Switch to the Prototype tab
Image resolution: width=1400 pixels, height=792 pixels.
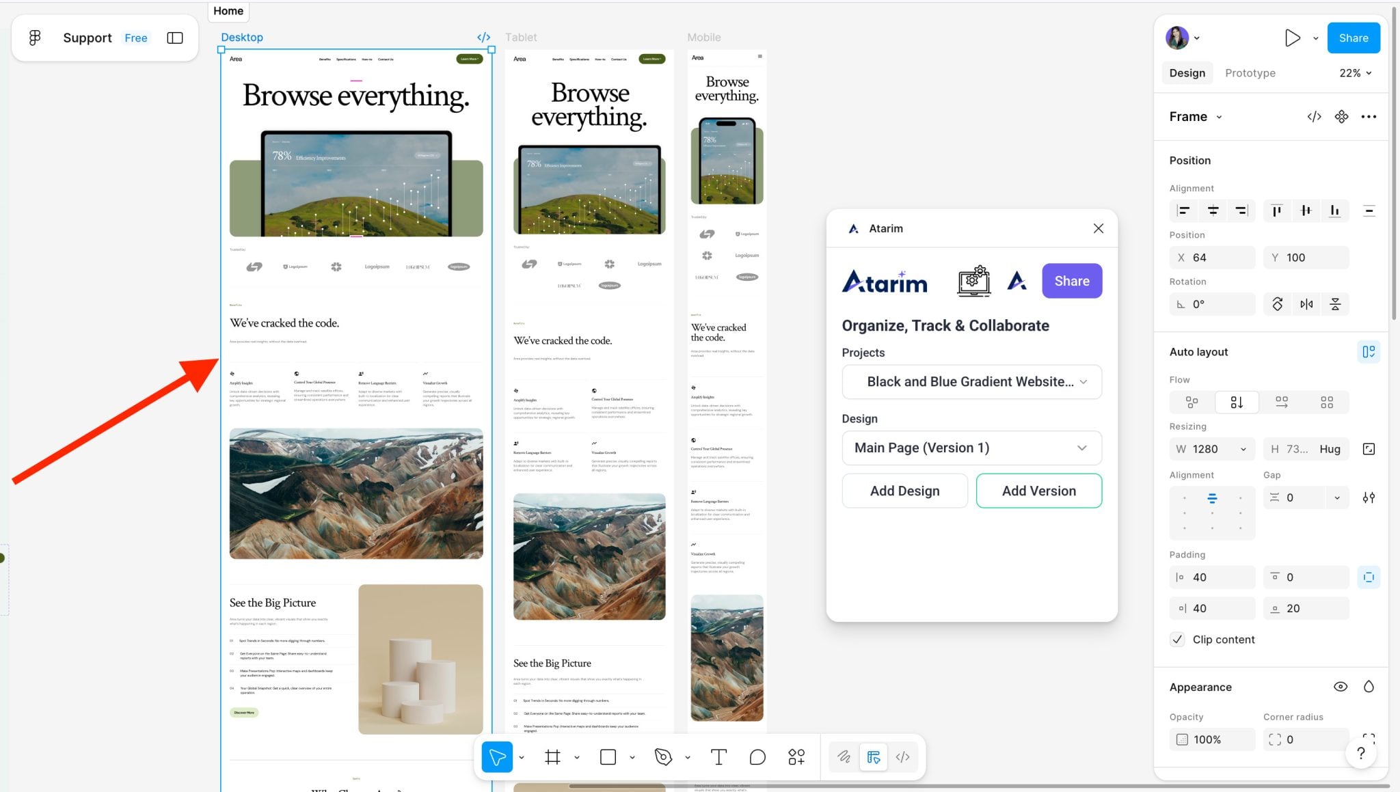pos(1250,73)
